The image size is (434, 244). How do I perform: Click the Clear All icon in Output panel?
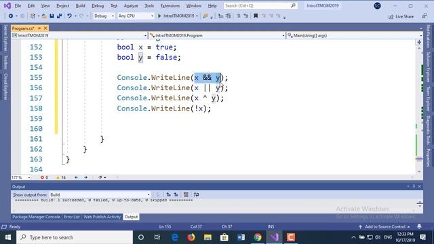coord(186,195)
